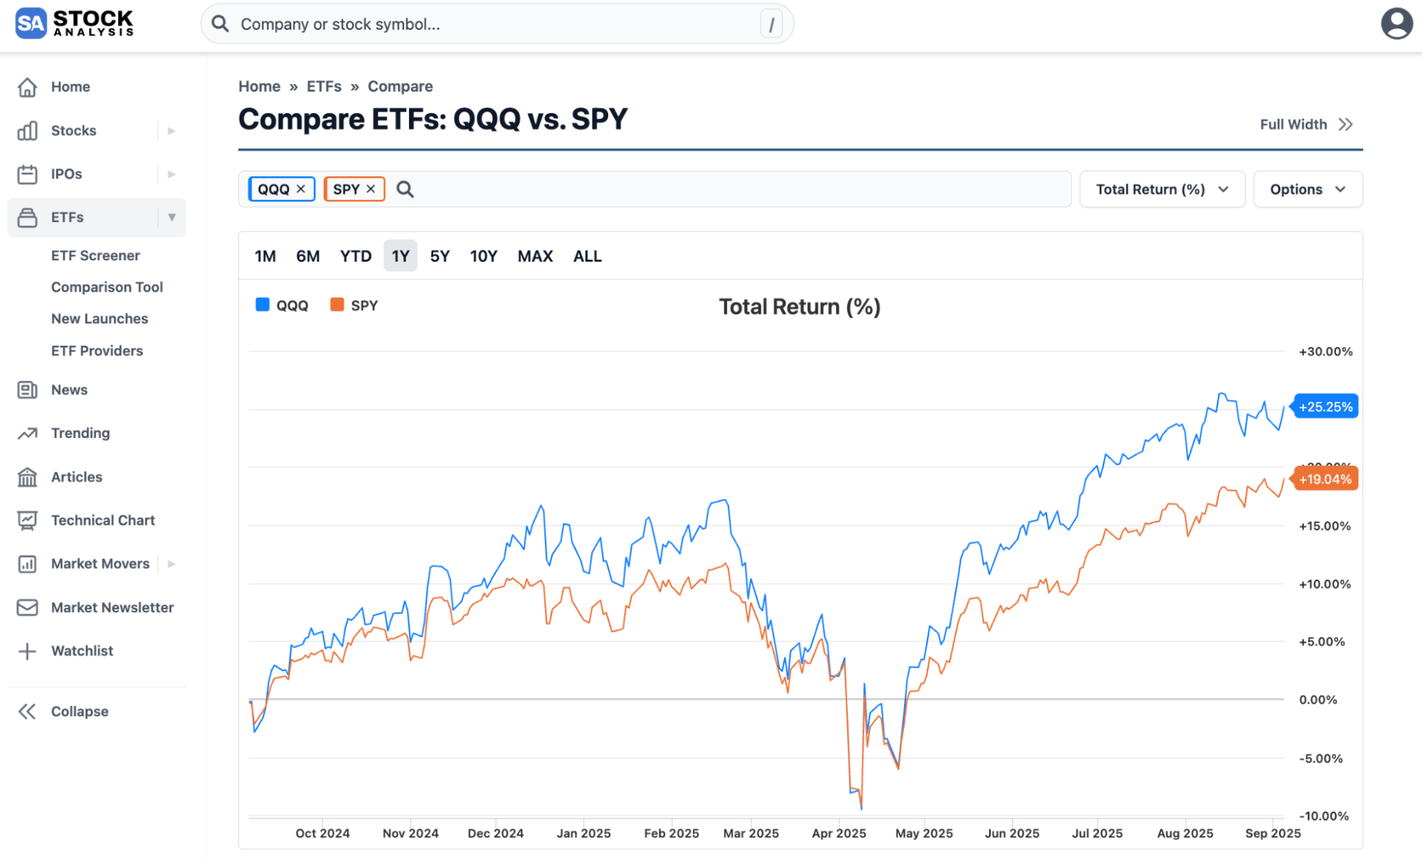Open the Options dropdown

pyautogui.click(x=1307, y=189)
